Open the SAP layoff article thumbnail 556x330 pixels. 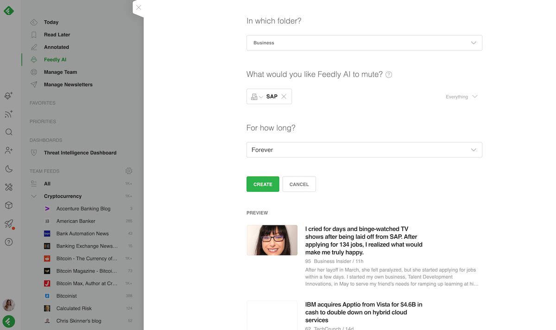pyautogui.click(x=272, y=240)
